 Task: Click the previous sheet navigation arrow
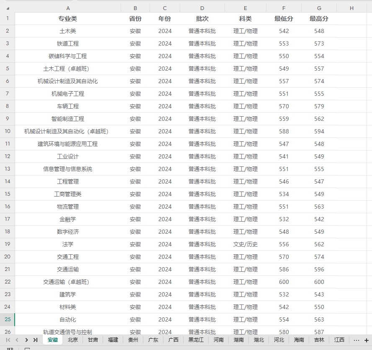17,340
